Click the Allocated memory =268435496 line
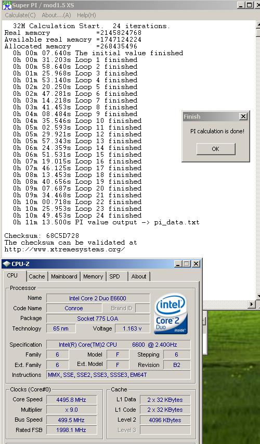This screenshot has height=444, width=260. (71, 46)
